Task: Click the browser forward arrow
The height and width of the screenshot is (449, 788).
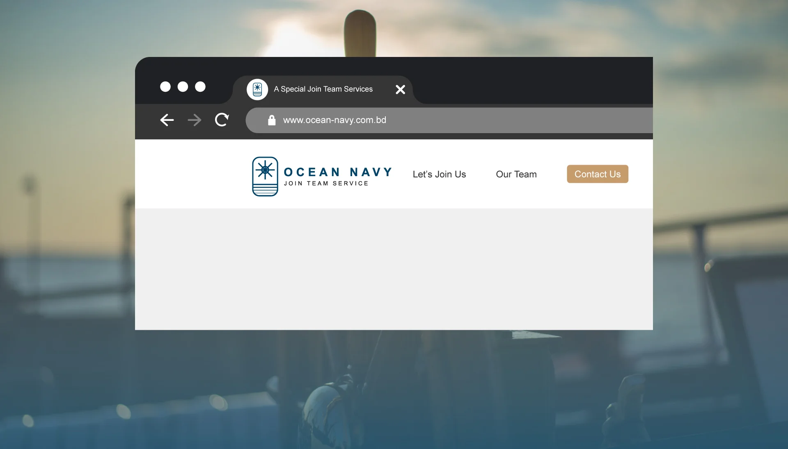Action: [x=195, y=120]
